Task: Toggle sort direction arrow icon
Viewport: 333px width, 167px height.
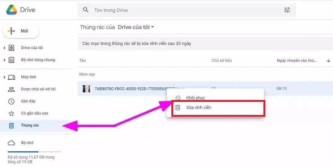Action: [x=328, y=61]
